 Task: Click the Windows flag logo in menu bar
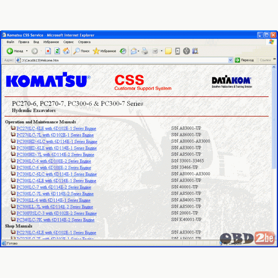tap(272, 42)
